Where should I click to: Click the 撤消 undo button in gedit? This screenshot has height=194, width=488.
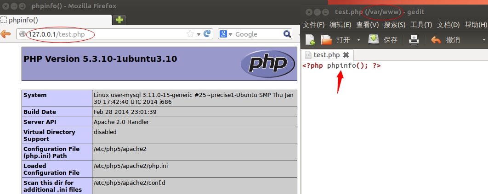coord(446,40)
